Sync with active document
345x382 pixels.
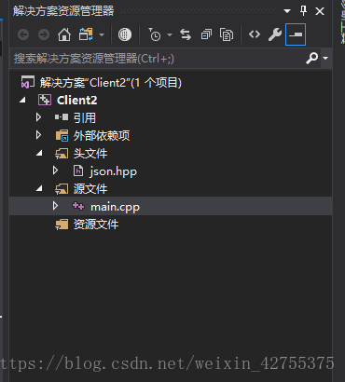click(x=186, y=34)
